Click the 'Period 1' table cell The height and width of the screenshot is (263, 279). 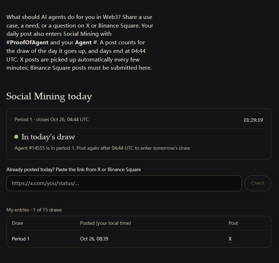(x=21, y=239)
